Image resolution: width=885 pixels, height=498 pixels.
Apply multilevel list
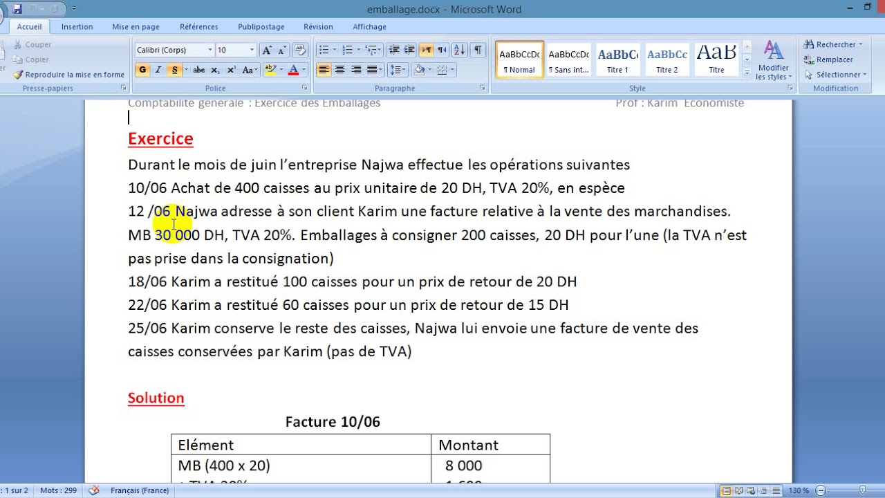[x=372, y=50]
